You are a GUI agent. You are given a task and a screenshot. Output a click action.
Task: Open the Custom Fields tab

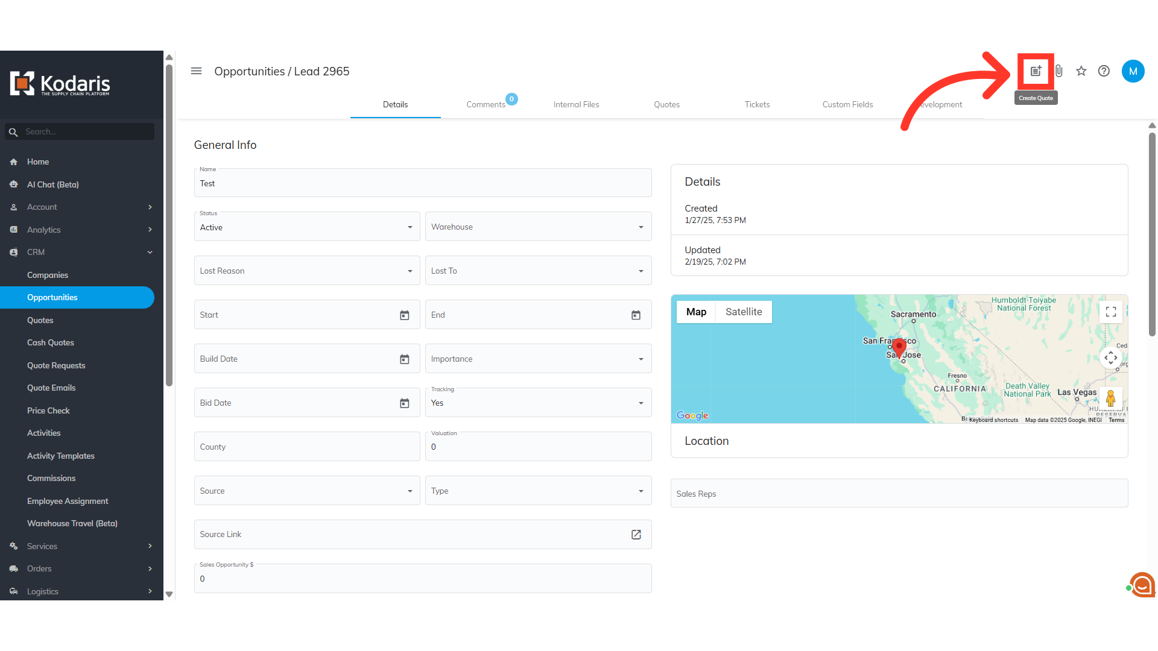pos(847,104)
